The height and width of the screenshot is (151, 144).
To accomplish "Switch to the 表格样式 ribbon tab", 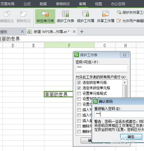I will pos(63,4).
